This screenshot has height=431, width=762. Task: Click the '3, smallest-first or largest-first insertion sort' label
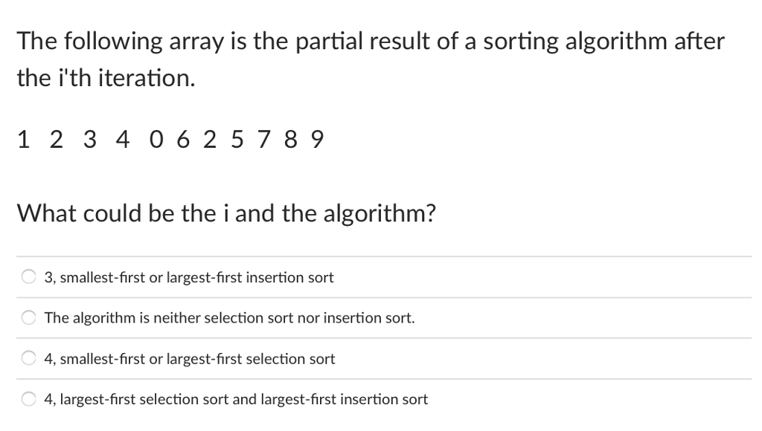click(189, 277)
